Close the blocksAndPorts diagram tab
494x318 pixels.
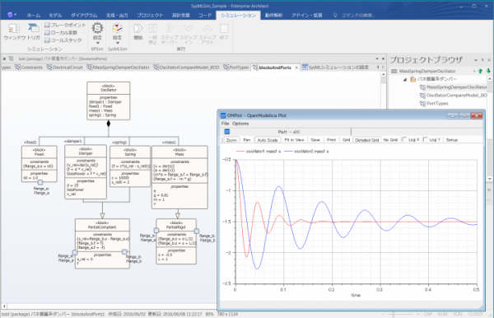tap(296, 68)
